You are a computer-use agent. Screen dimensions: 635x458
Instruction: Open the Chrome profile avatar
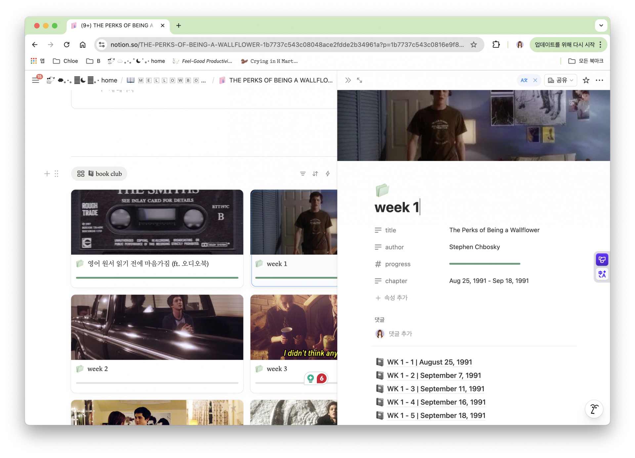coord(520,45)
